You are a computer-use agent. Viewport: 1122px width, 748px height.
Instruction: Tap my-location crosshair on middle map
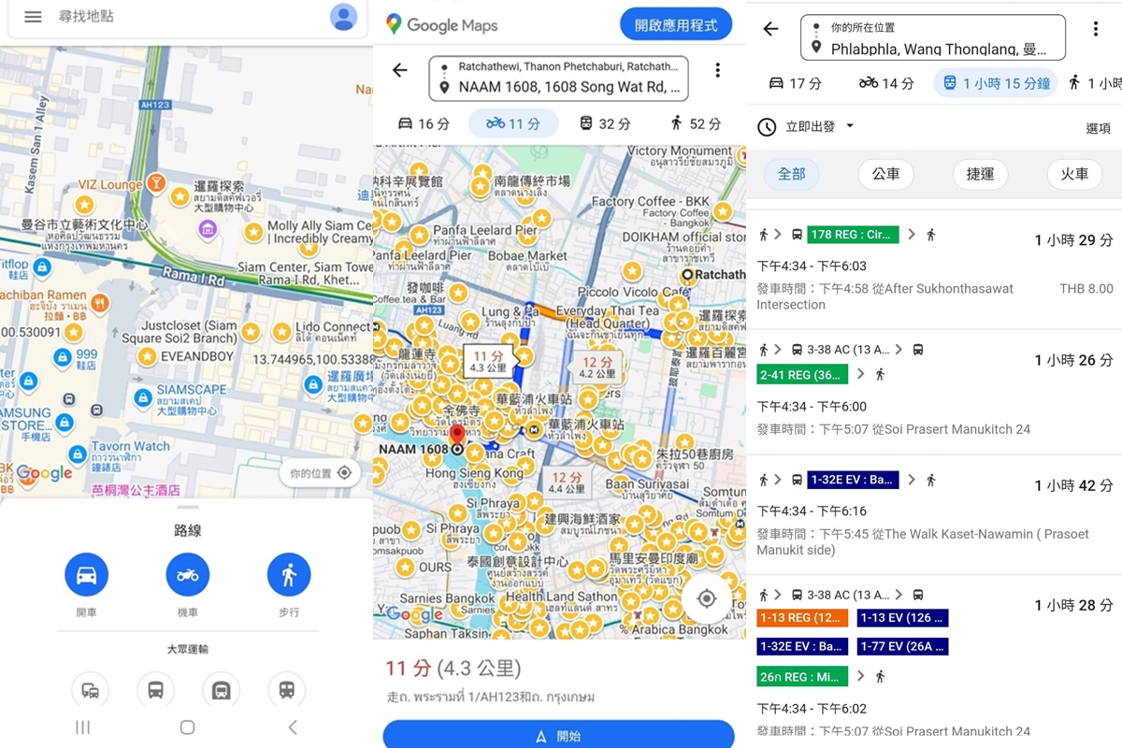707,598
